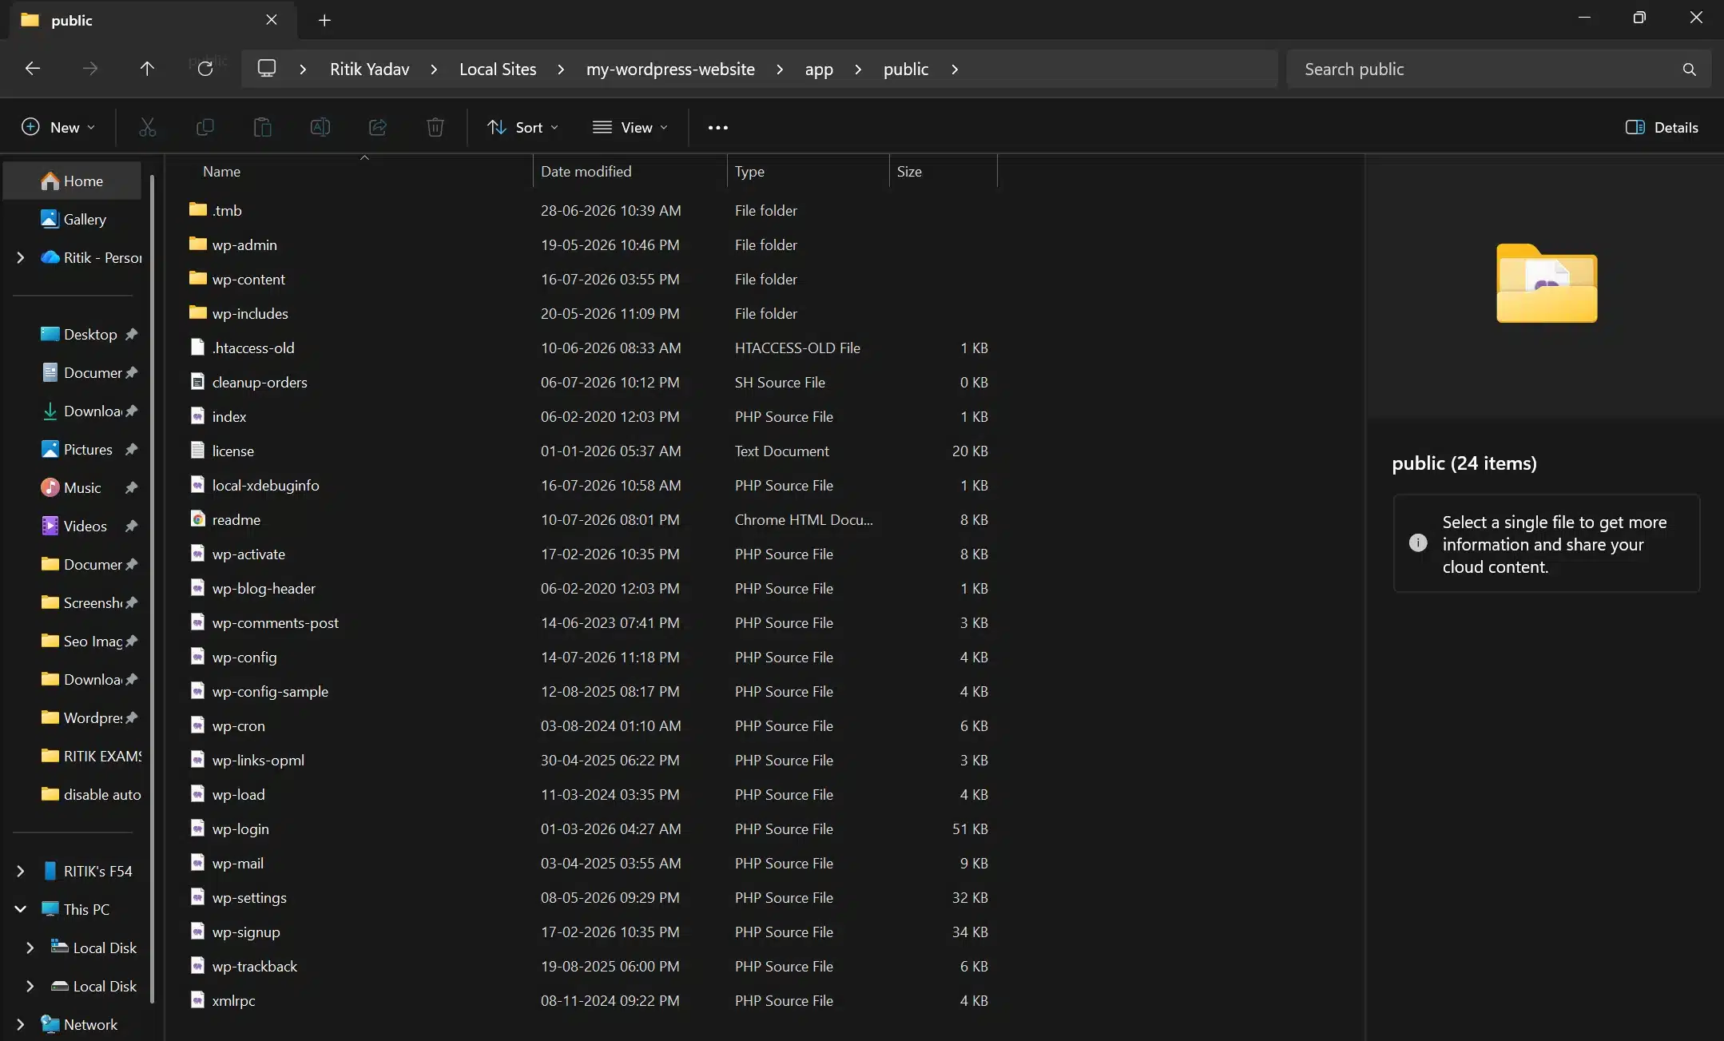Click the Copy icon in toolbar
The width and height of the screenshot is (1724, 1041).
coord(205,127)
